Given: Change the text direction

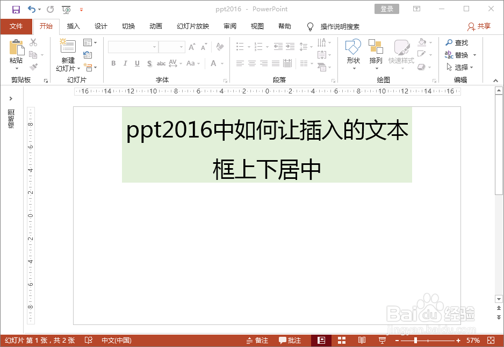Looking at the screenshot, I should 324,42.
